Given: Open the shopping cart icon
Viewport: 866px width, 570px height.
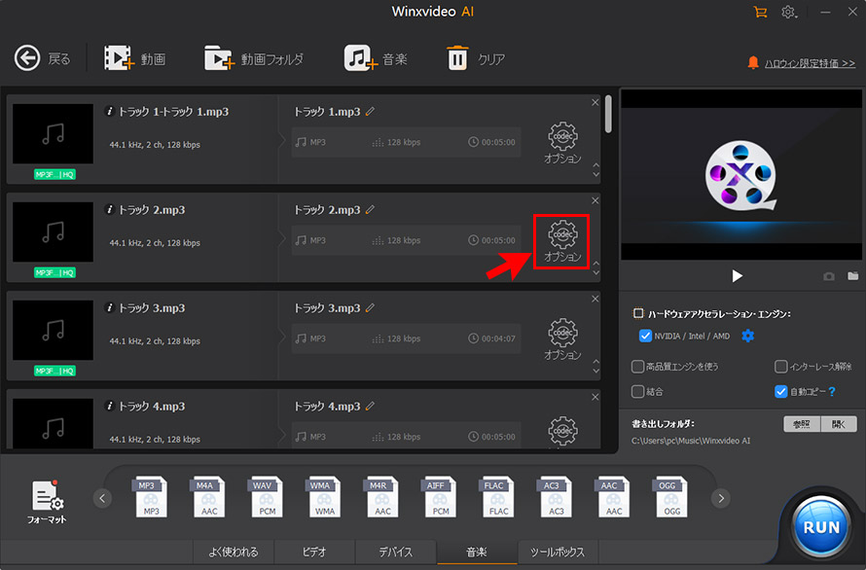Looking at the screenshot, I should pyautogui.click(x=761, y=12).
